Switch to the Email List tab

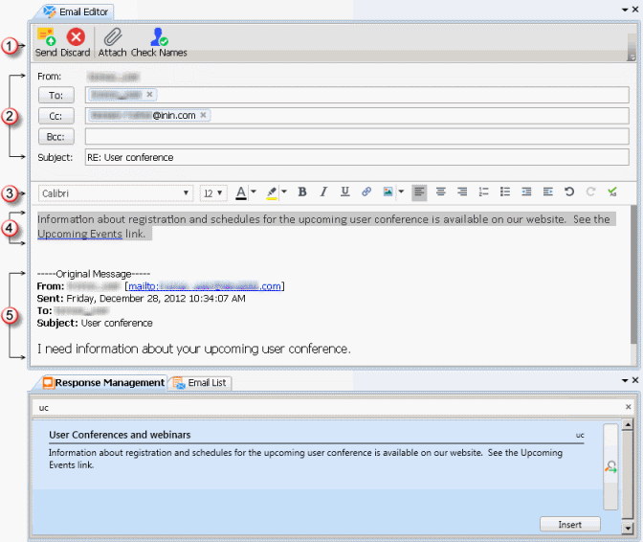(201, 383)
